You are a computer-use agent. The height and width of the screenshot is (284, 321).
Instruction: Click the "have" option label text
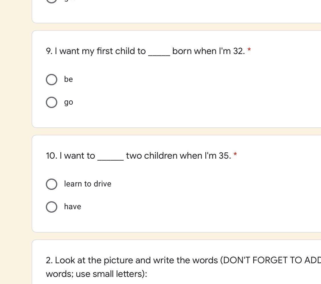73,207
